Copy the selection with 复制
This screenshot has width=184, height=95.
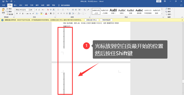(9, 12)
